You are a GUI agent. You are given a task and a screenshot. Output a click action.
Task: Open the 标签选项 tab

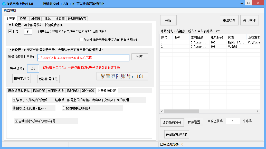pos(73,91)
